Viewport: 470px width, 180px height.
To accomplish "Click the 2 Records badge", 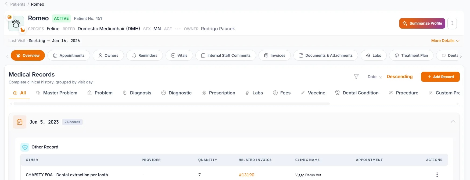I will [x=72, y=122].
